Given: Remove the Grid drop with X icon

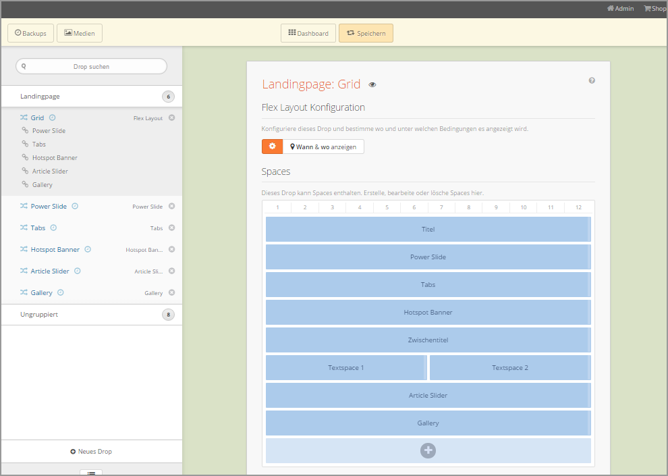Looking at the screenshot, I should coord(171,117).
